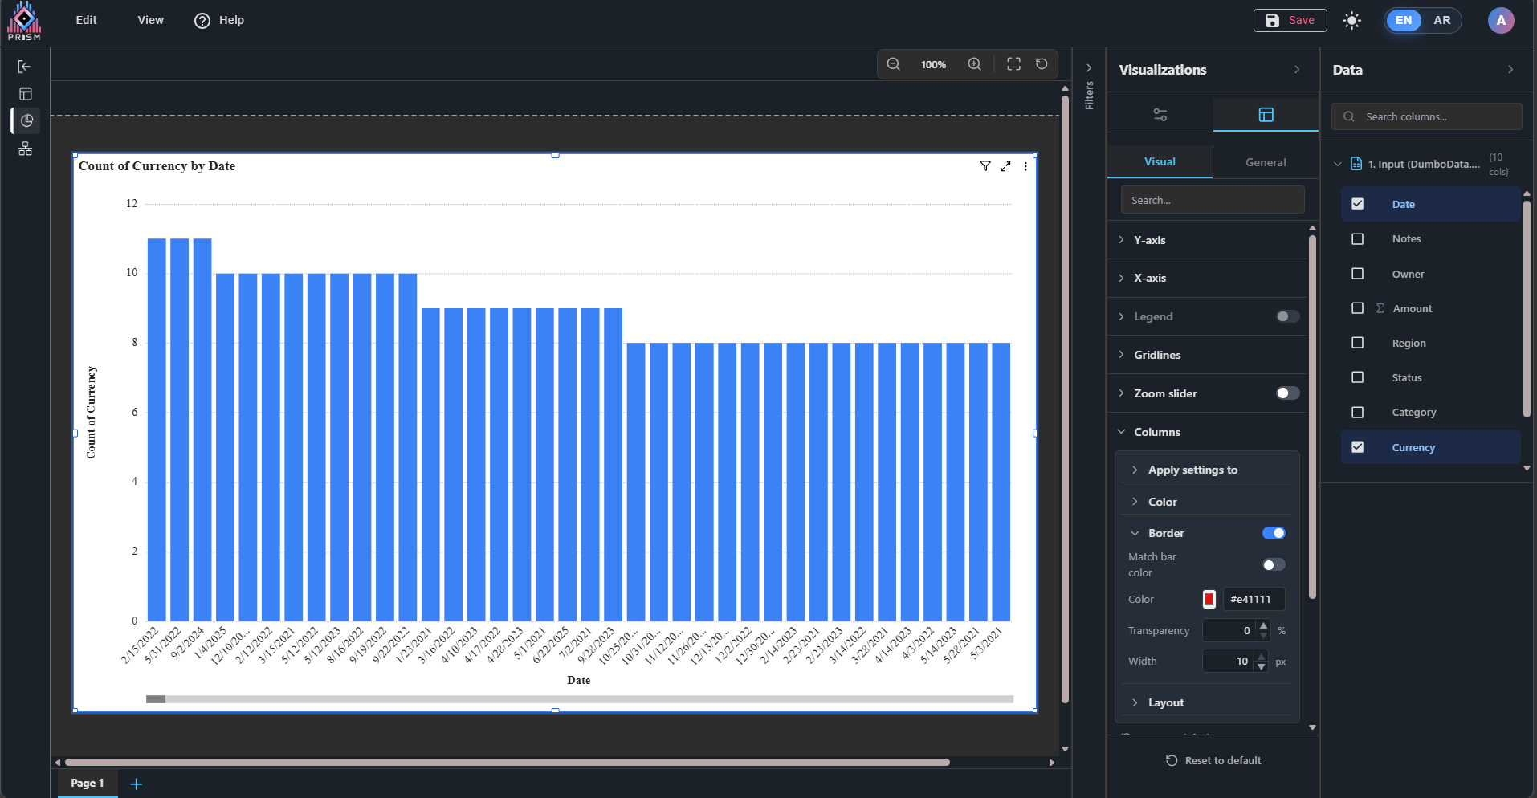Open the chart filter funnel icon
This screenshot has width=1537, height=798.
pyautogui.click(x=985, y=166)
